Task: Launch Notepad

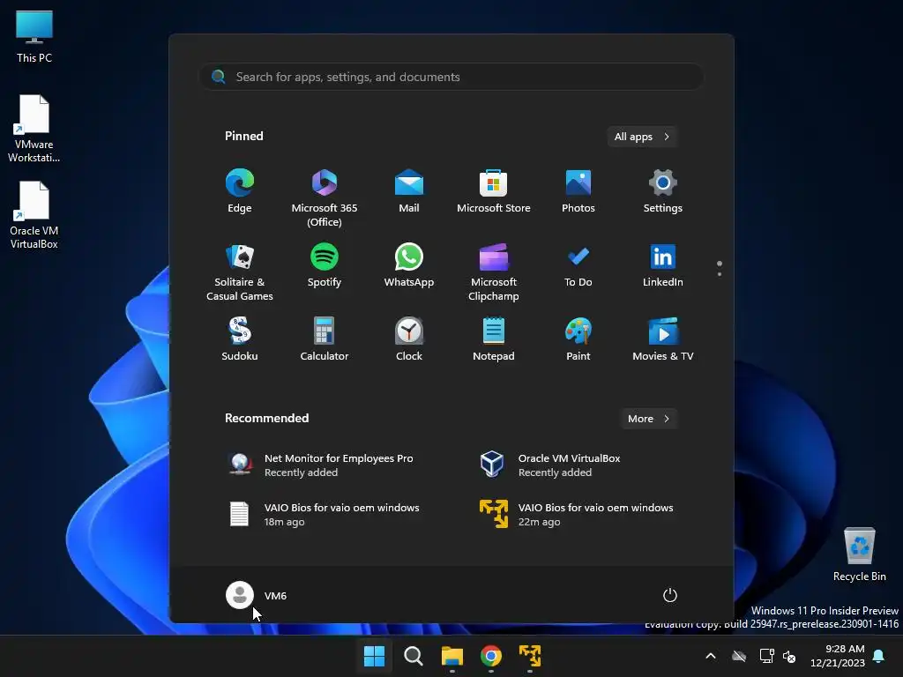Action: [494, 339]
